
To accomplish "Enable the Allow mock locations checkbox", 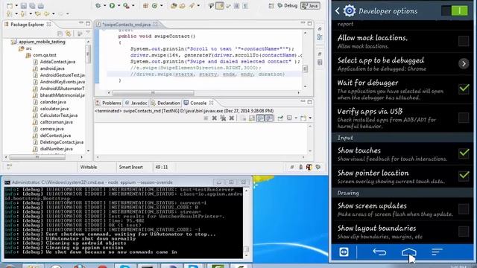I will pyautogui.click(x=464, y=41).
